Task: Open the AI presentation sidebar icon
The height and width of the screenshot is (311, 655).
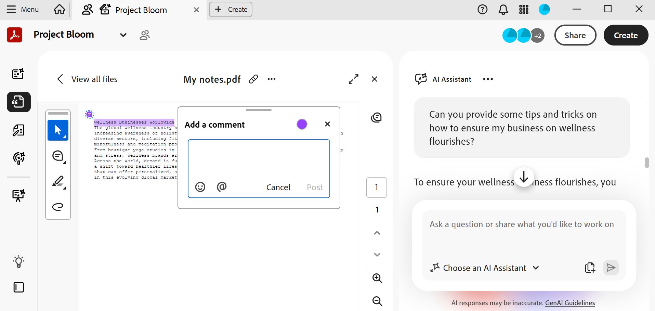Action: click(18, 195)
